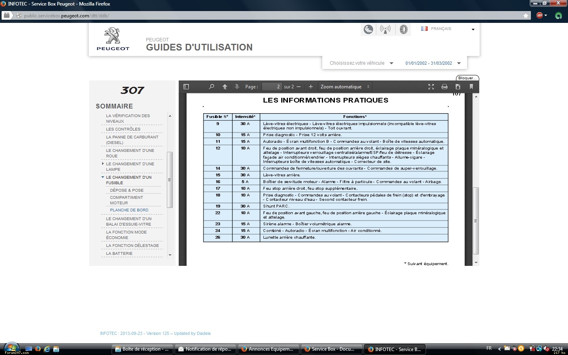The image size is (568, 355).
Task: Toggle the PDF sidebar panel
Action: (187, 87)
